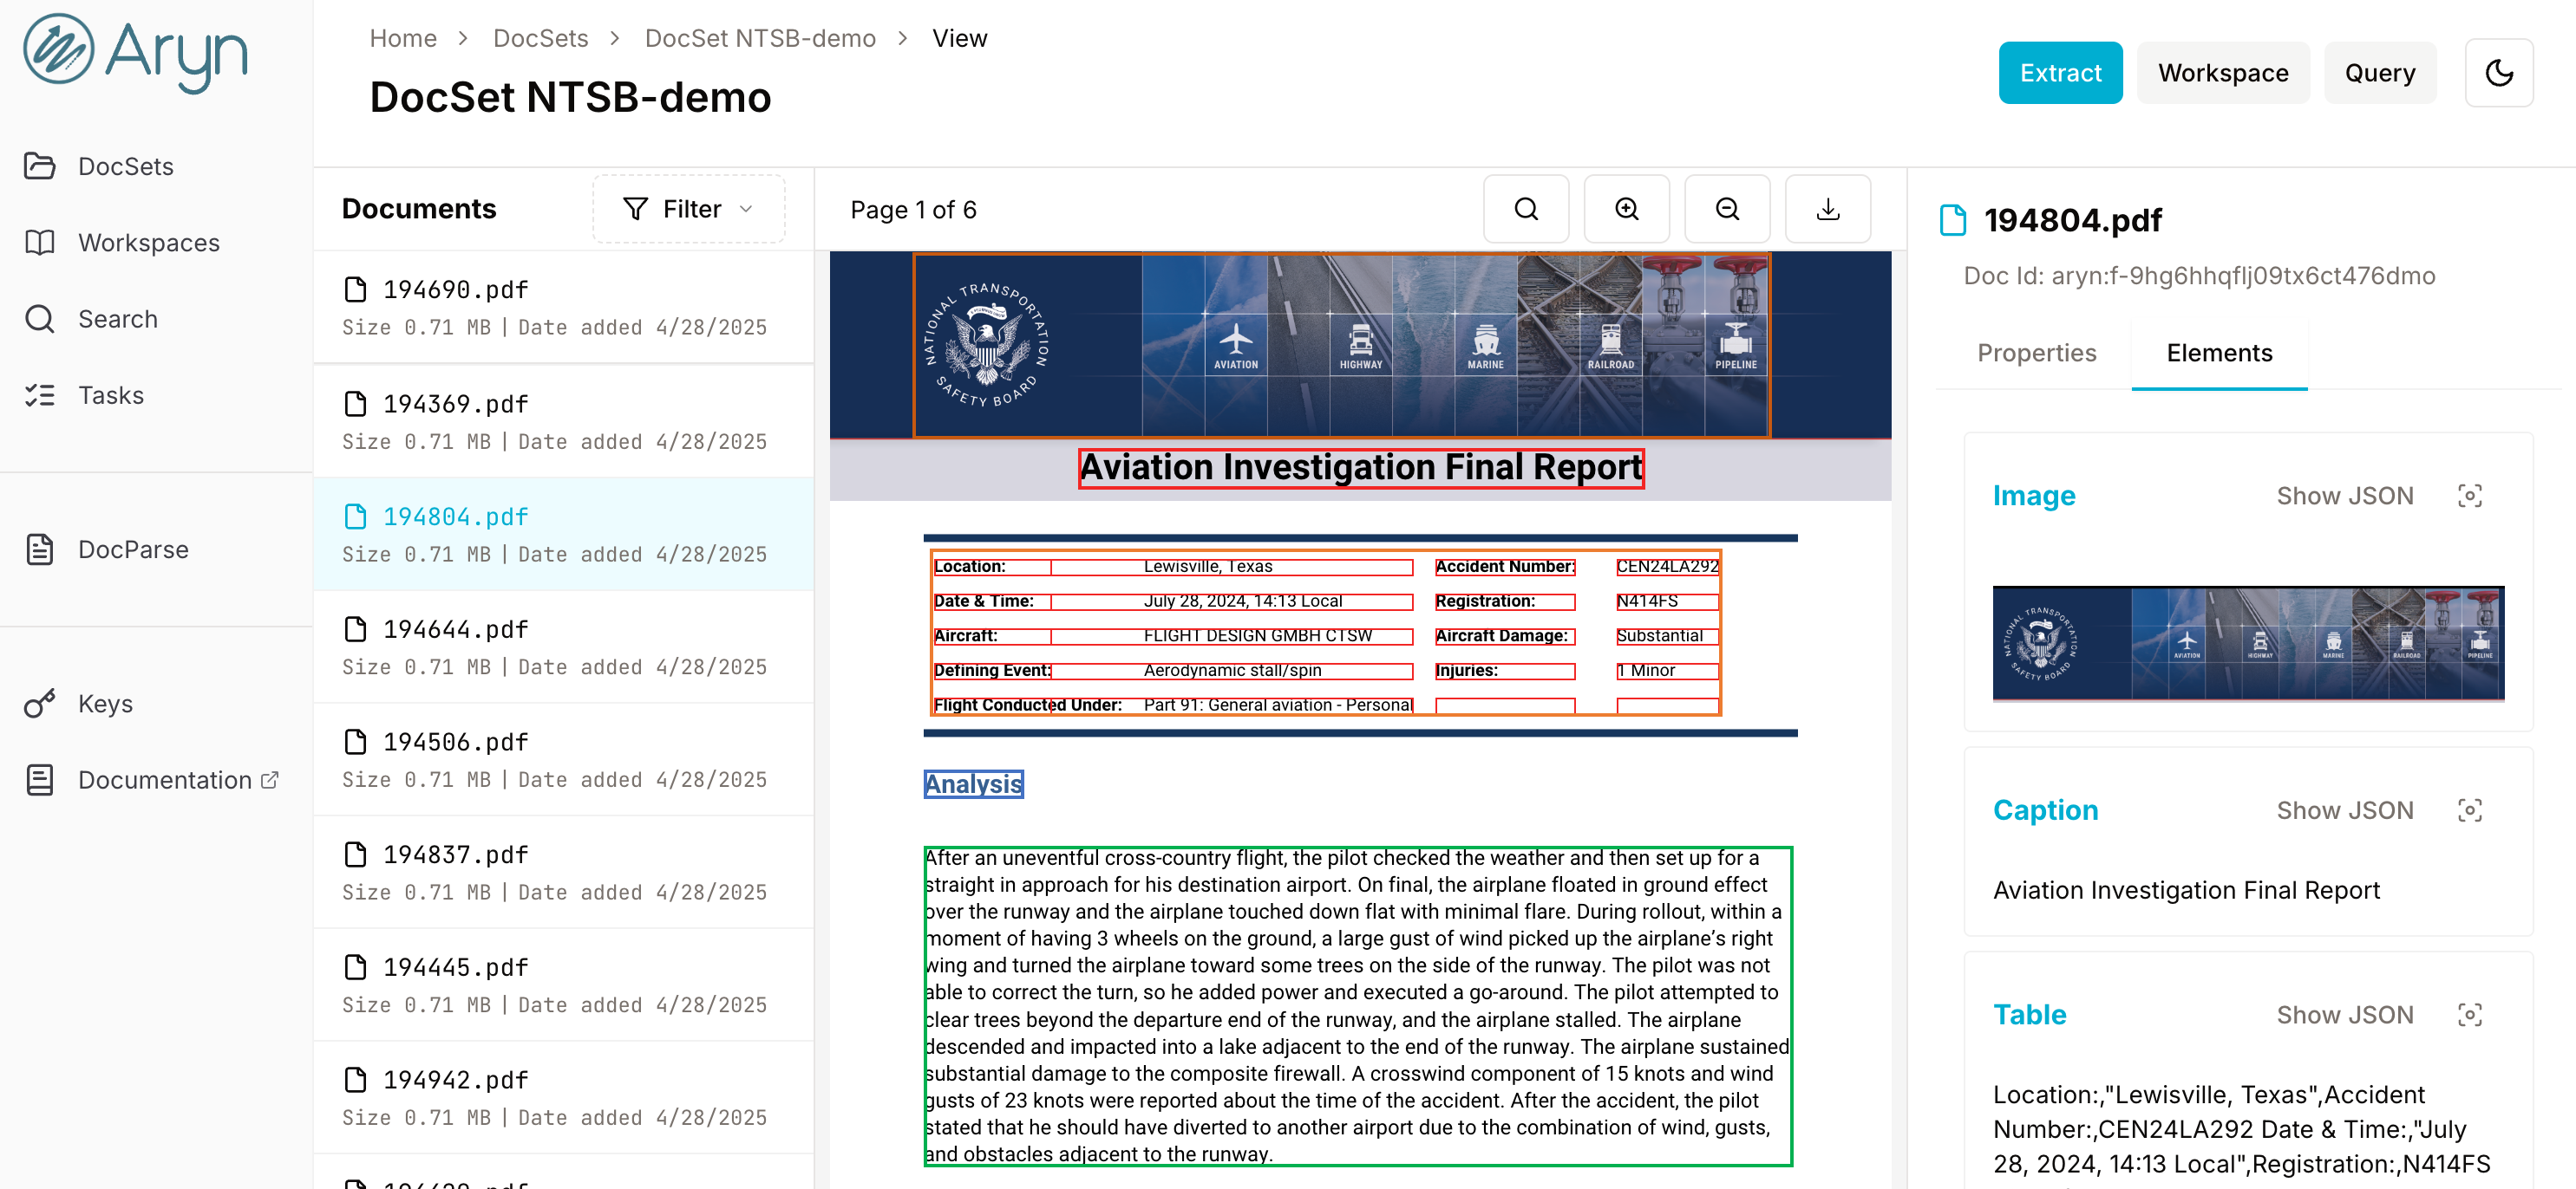Select document 194804.pdf

[x=563, y=534]
